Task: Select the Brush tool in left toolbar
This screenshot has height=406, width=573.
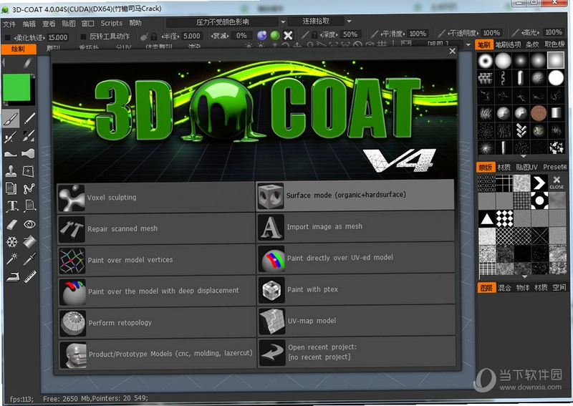Action: pyautogui.click(x=11, y=118)
